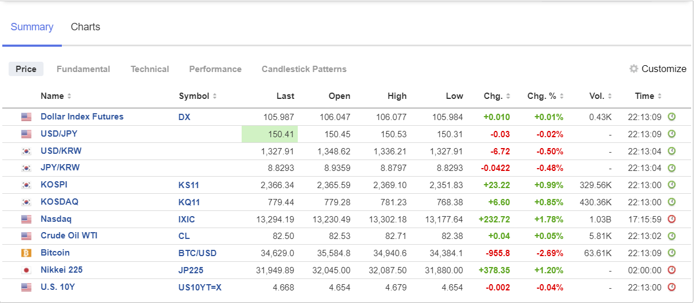Switch to the Charts tab
This screenshot has height=303, width=694.
coord(85,27)
